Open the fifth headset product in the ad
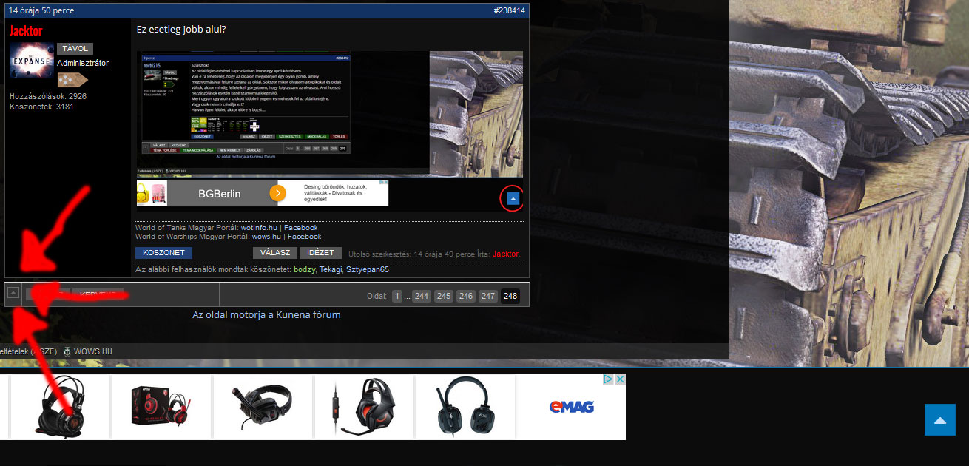 [465, 407]
